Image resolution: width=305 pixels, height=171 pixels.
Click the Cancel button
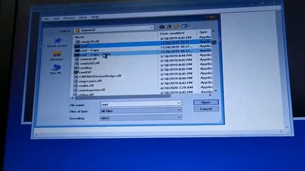tap(206, 109)
